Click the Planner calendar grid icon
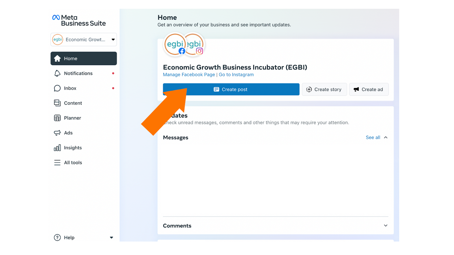The width and height of the screenshot is (454, 255). pyautogui.click(x=57, y=118)
